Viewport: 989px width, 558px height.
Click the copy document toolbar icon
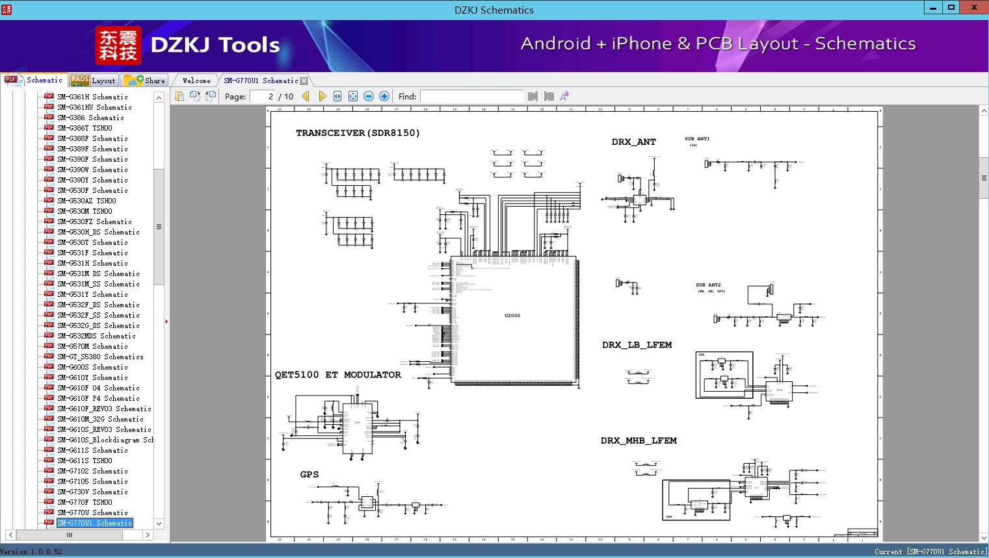[179, 96]
